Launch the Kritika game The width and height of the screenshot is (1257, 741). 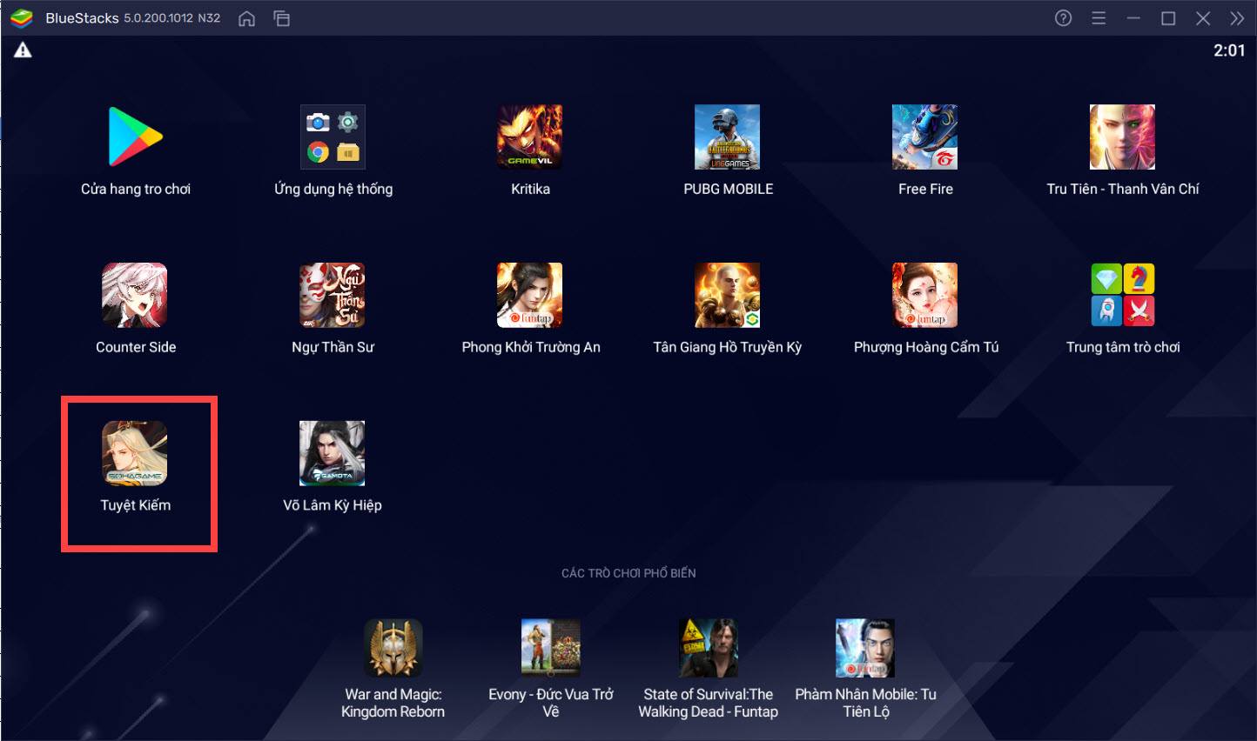(x=529, y=137)
